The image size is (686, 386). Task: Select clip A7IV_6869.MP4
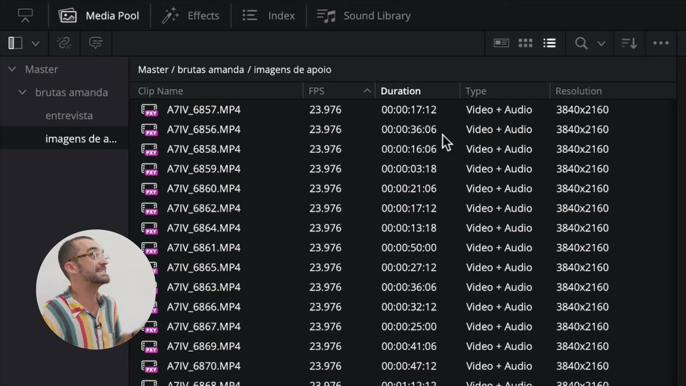tap(204, 347)
